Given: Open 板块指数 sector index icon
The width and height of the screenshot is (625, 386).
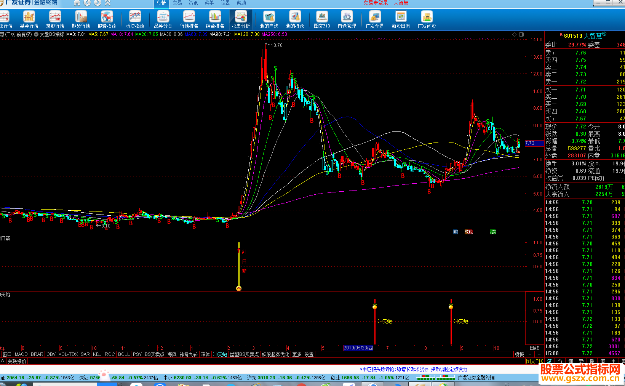Looking at the screenshot, I should [x=135, y=19].
